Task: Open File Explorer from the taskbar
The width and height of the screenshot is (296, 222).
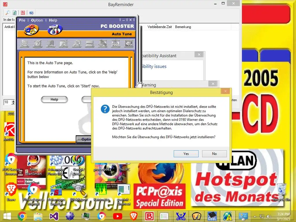Action: point(38,216)
